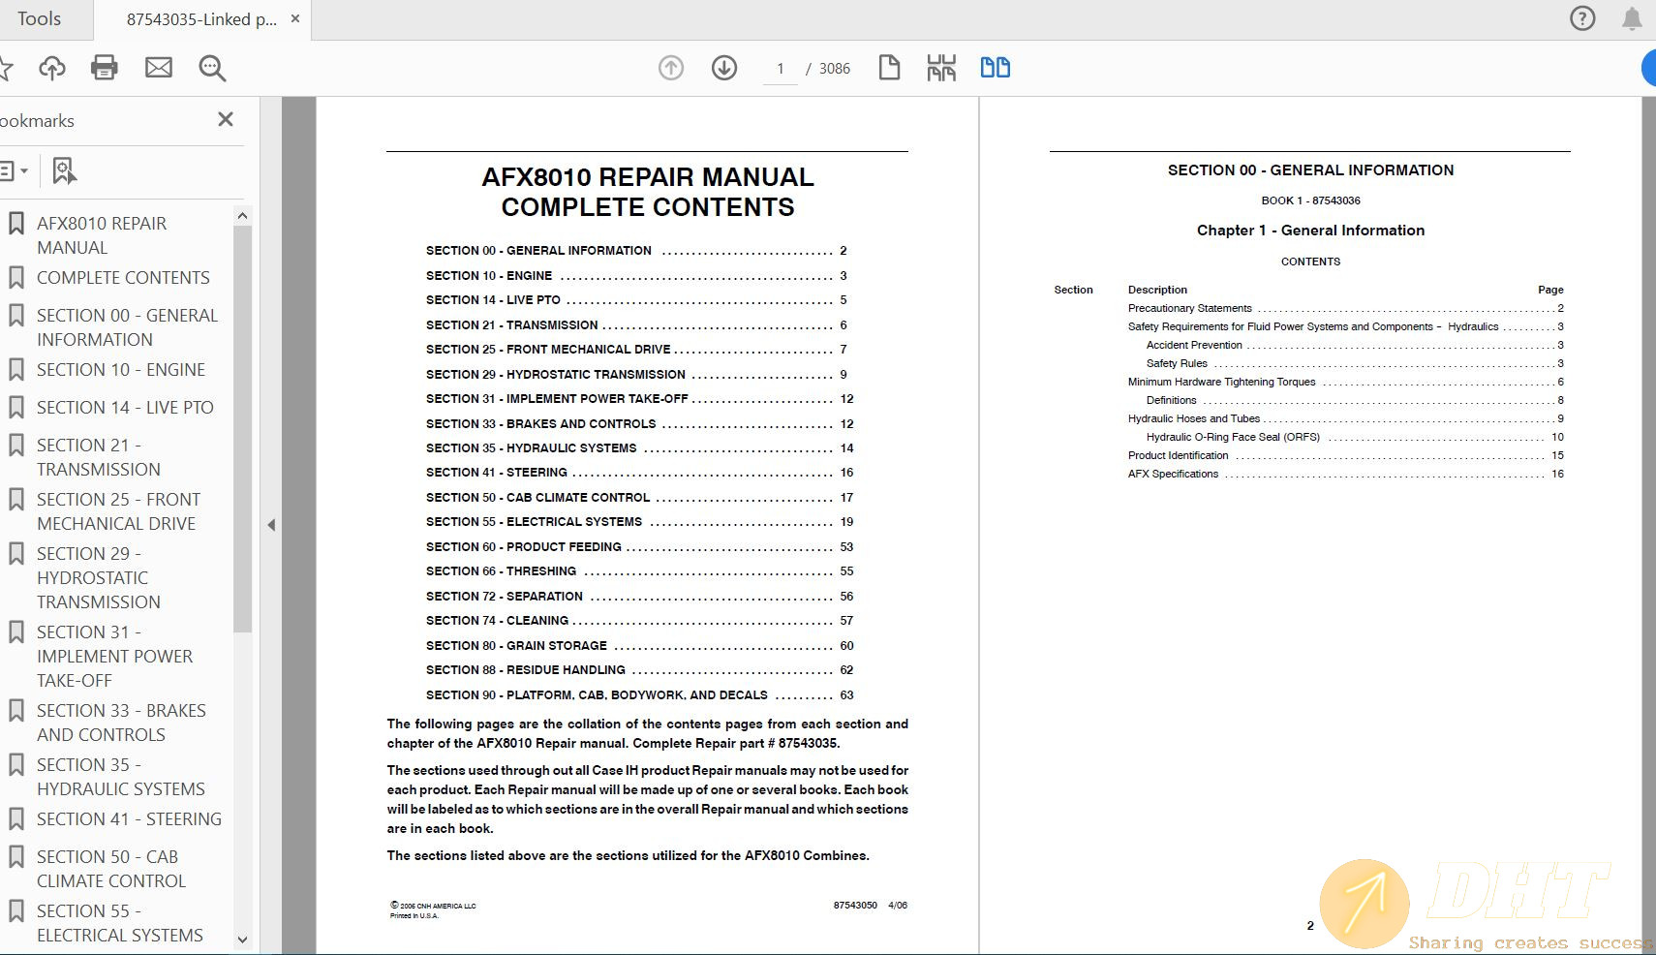Toggle the two-page view icon
Image resolution: width=1656 pixels, height=955 pixels.
996,68
